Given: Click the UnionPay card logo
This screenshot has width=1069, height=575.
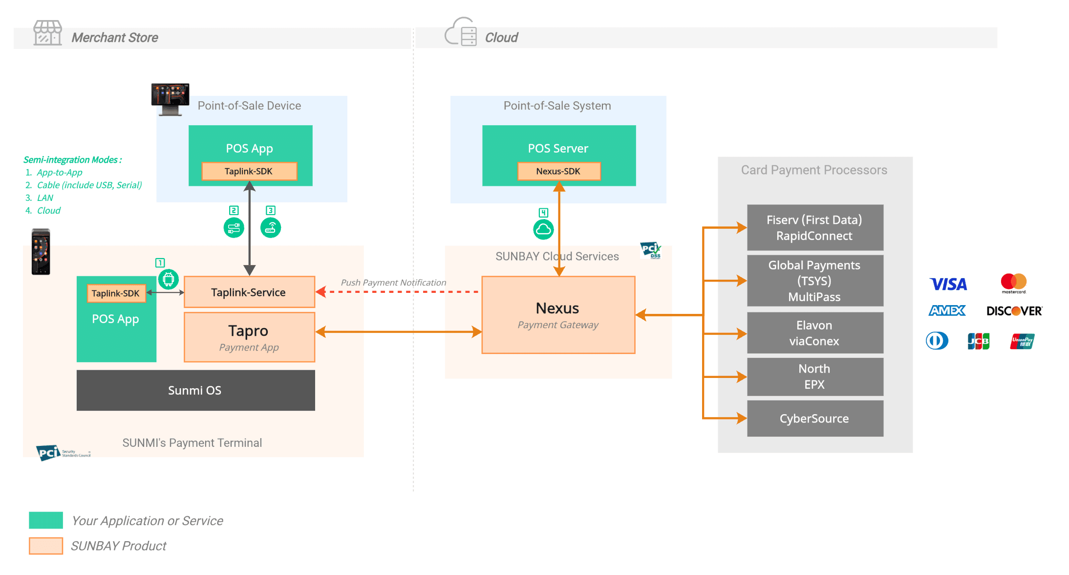Looking at the screenshot, I should point(1022,341).
